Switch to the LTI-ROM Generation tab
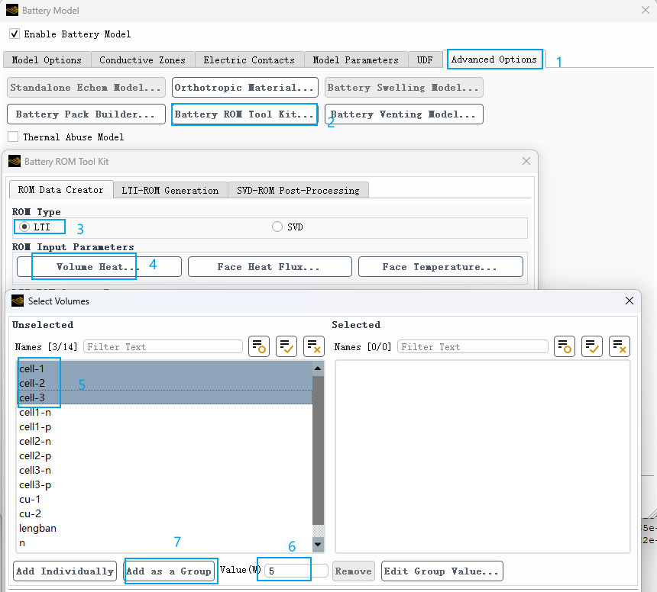657x592 pixels. pyautogui.click(x=170, y=190)
